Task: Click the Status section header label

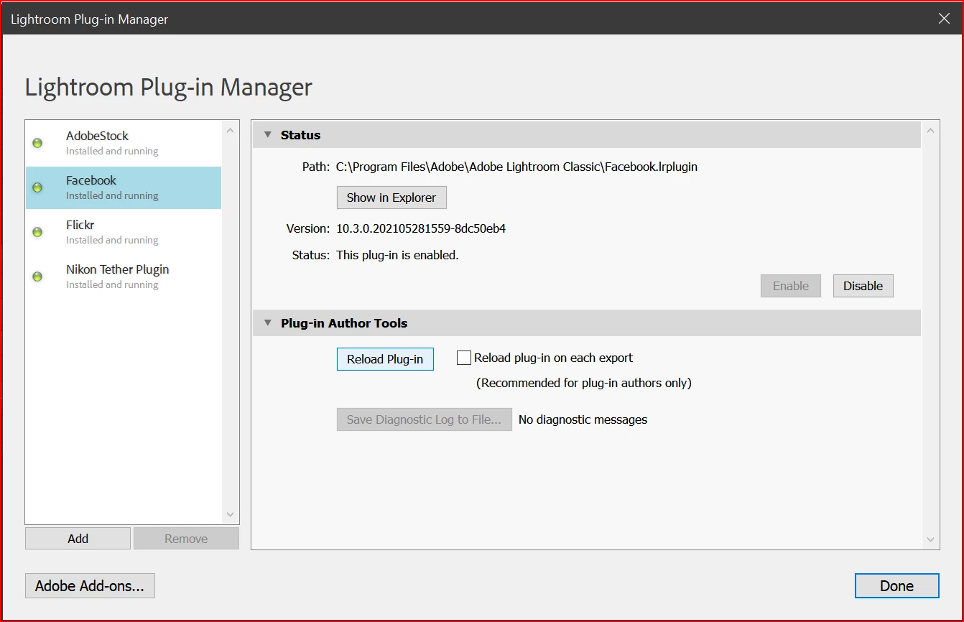Action: (300, 135)
